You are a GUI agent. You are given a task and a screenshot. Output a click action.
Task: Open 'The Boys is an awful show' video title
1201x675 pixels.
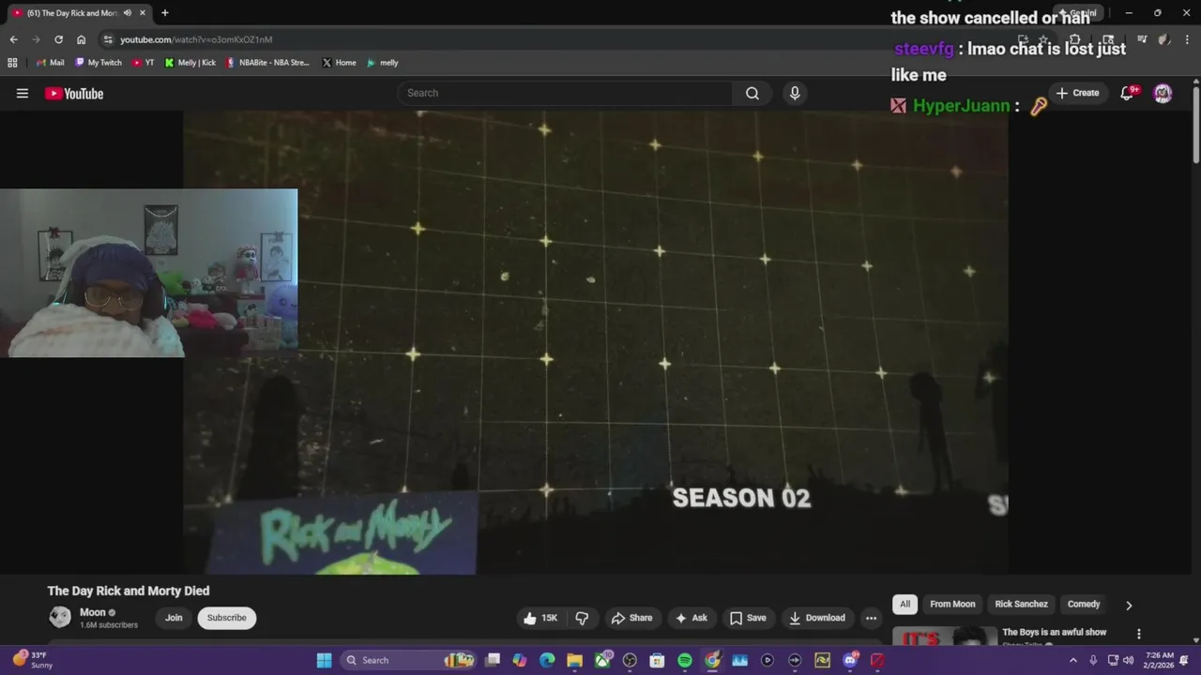click(1054, 632)
